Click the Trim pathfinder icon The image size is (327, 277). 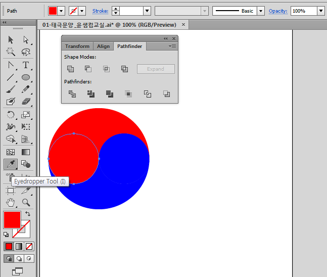pos(91,94)
